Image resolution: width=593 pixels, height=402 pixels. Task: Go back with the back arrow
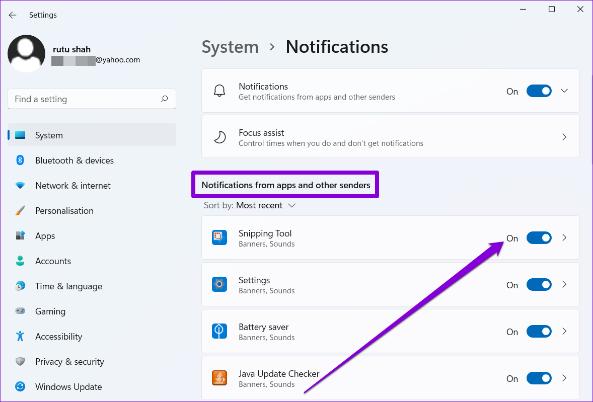pos(13,15)
